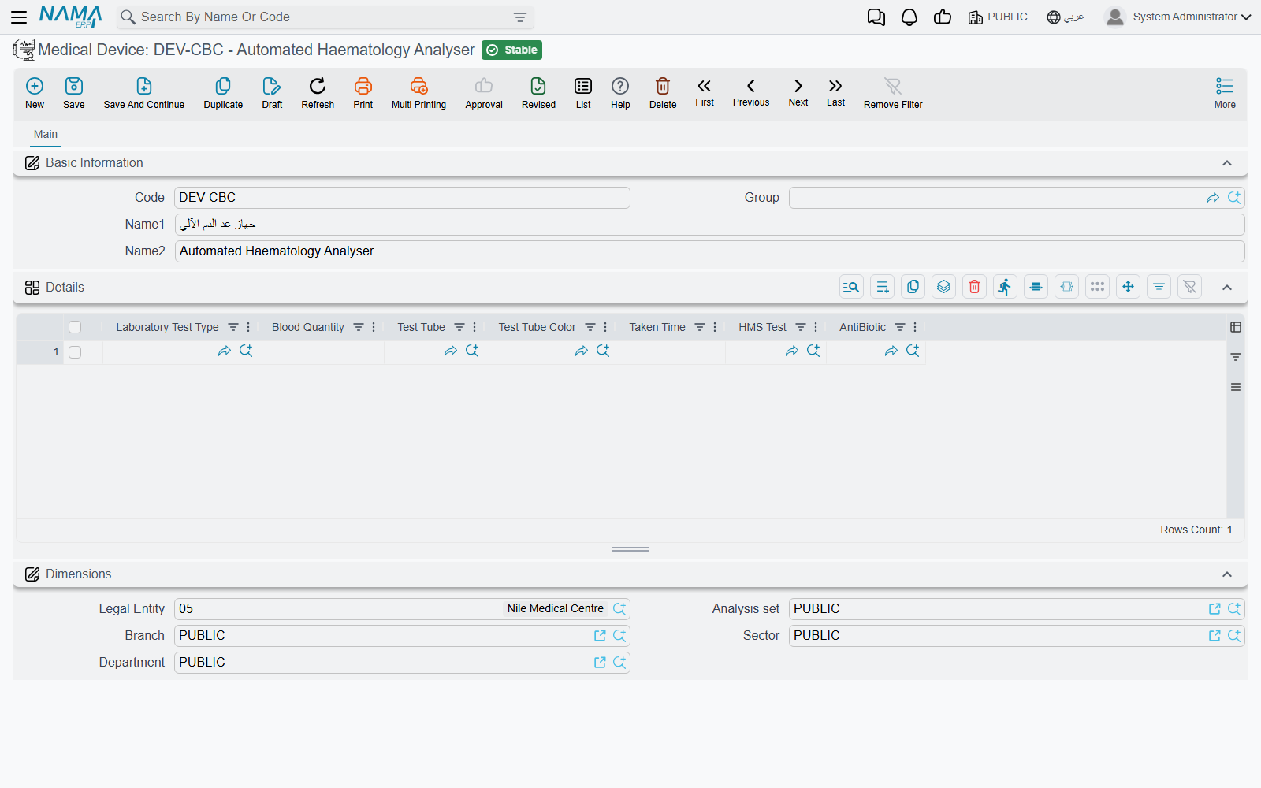Click the NAMA ERP logo
This screenshot has width=1261, height=788.
tap(71, 17)
